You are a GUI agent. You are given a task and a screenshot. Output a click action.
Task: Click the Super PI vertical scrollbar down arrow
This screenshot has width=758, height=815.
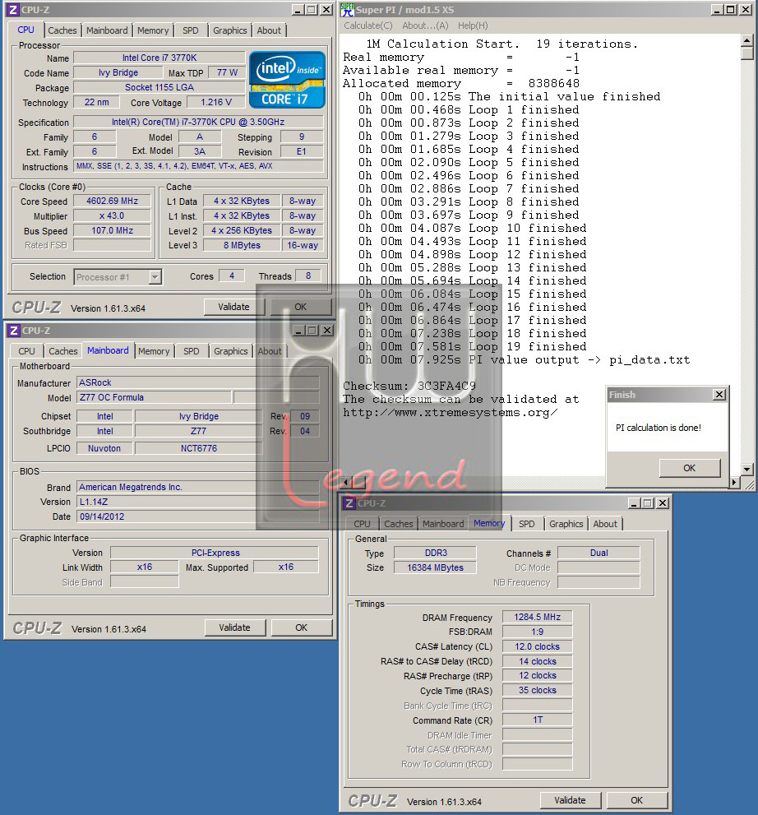[747, 470]
